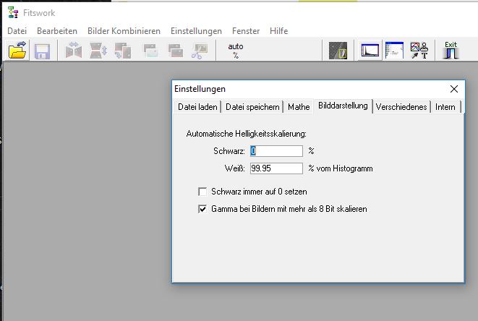Open the Einstellungen menu
The height and width of the screenshot is (321, 478).
click(196, 31)
